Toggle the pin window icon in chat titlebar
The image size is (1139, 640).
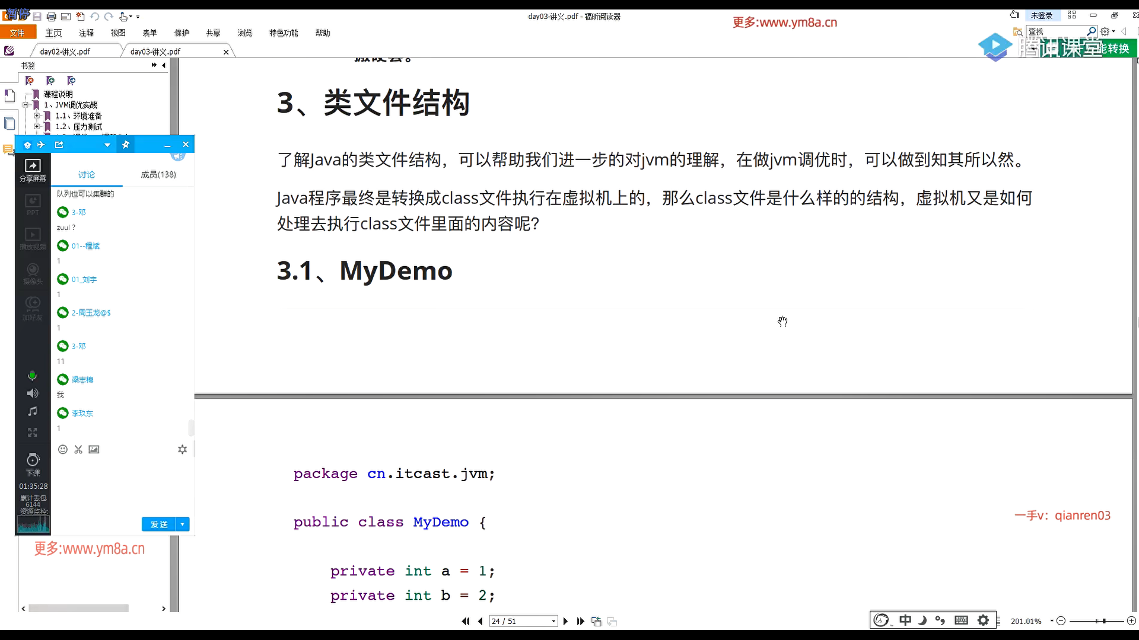(x=126, y=145)
